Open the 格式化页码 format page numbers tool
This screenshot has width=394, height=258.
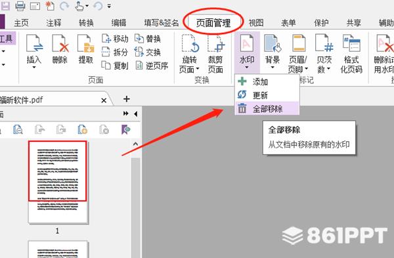tap(351, 43)
